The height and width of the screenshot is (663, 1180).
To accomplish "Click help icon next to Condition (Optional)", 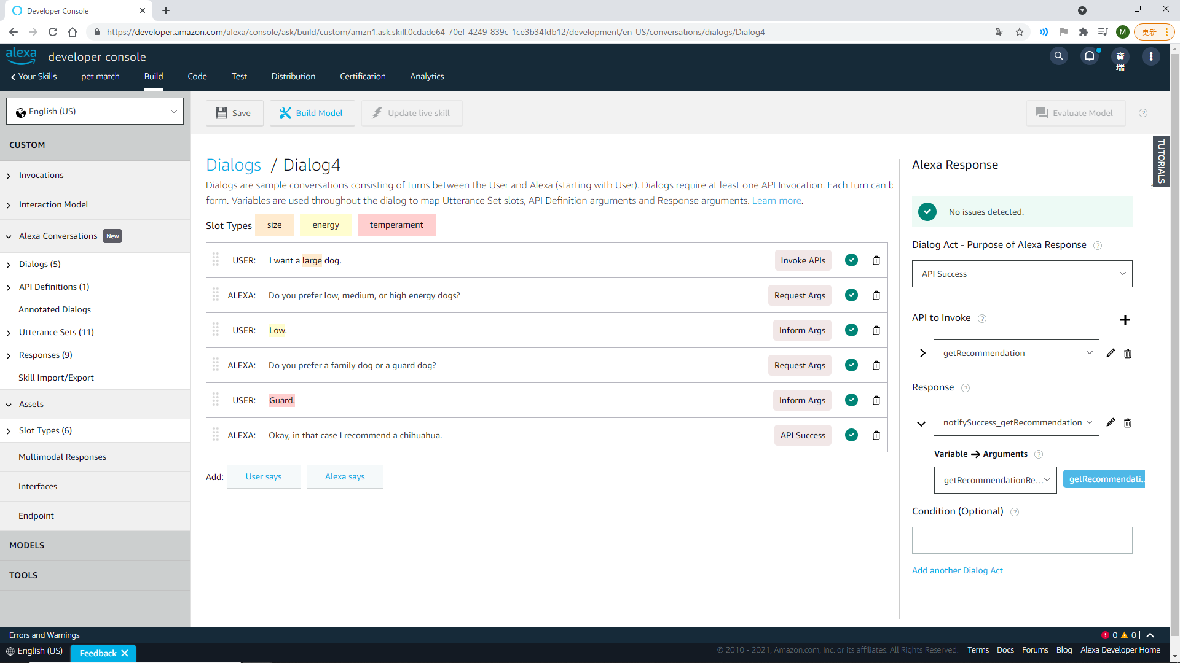I will (1015, 512).
